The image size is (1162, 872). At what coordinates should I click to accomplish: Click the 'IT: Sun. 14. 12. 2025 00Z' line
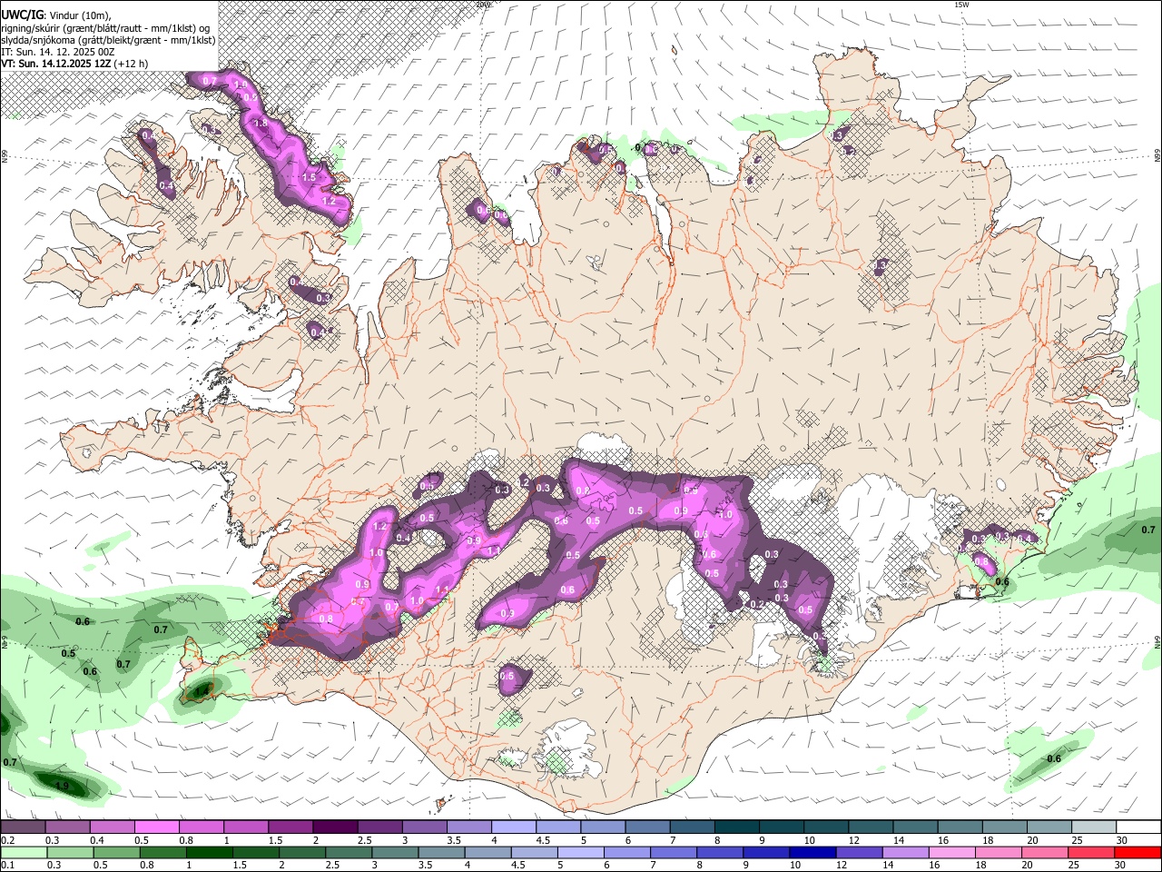coord(57,52)
